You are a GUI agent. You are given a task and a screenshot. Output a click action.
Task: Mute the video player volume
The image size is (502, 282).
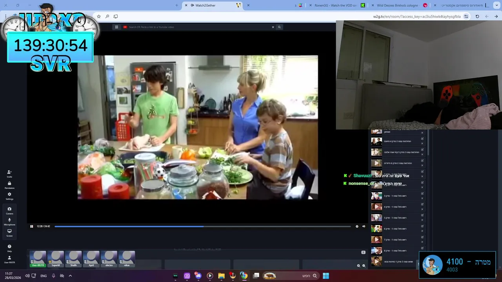coord(364,226)
